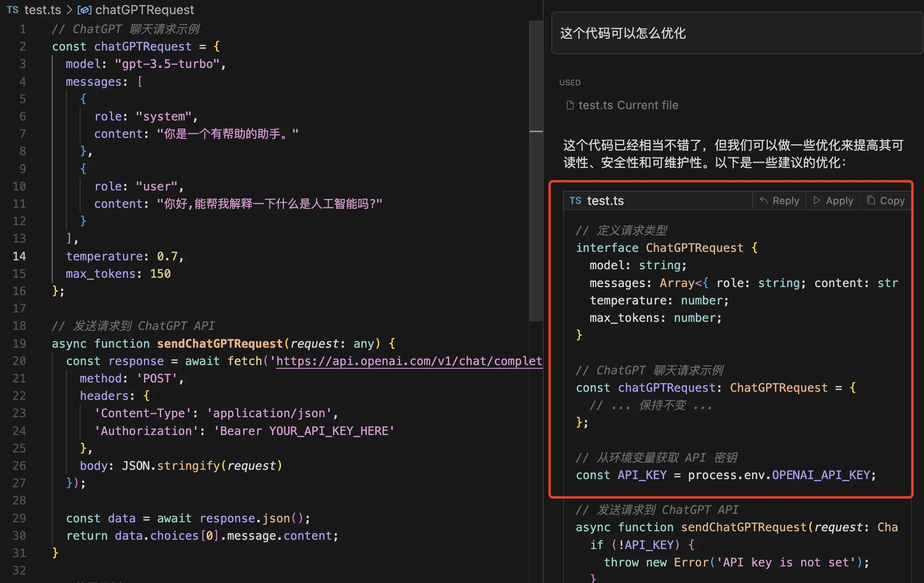The width and height of the screenshot is (924, 583).
Task: Click file icon next to test.ts Current file
Action: (x=570, y=105)
